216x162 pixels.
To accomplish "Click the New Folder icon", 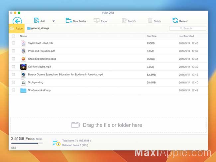I will [x=69, y=20].
